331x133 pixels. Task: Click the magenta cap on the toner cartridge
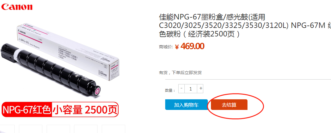97,91
